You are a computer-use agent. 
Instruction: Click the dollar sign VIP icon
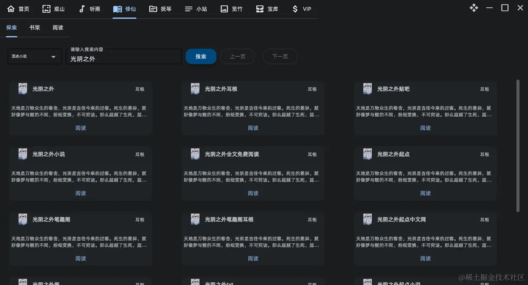click(295, 9)
